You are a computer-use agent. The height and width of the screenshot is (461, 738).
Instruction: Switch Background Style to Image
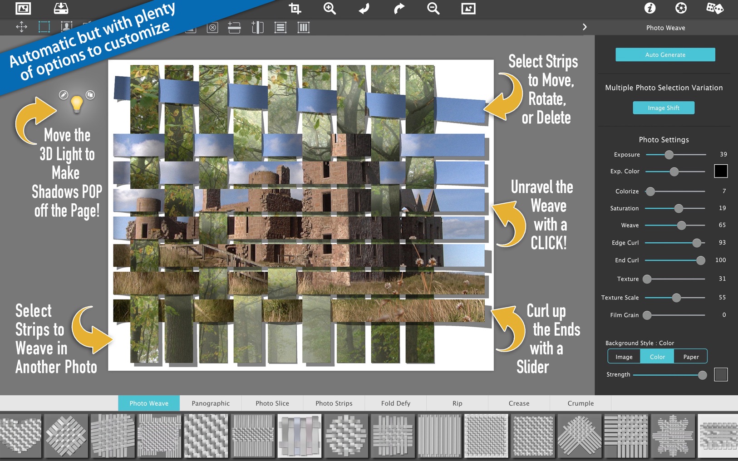[624, 356]
